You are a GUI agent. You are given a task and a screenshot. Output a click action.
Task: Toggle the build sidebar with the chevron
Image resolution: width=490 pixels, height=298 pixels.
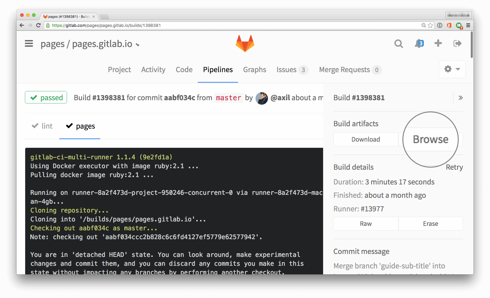460,97
